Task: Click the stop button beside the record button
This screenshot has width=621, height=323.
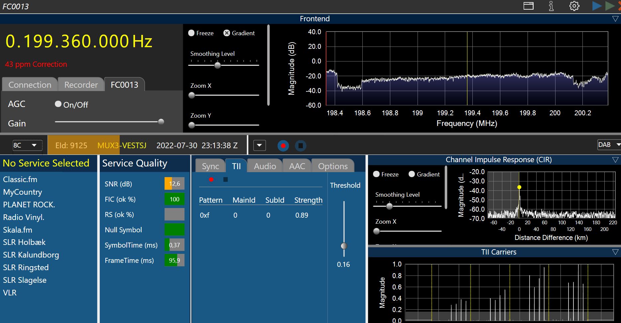Action: pyautogui.click(x=301, y=146)
